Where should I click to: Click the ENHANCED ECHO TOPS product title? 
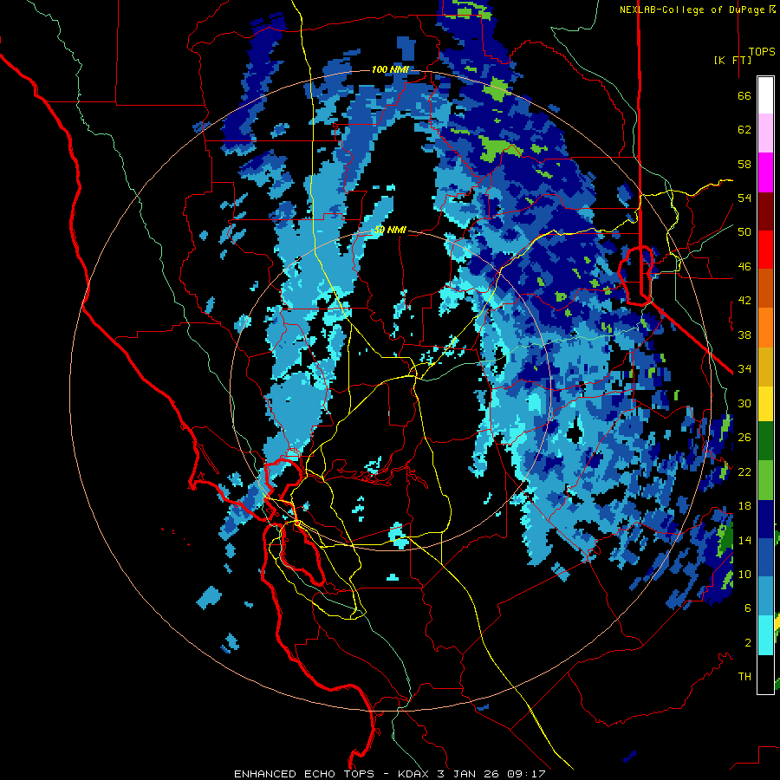(x=304, y=774)
